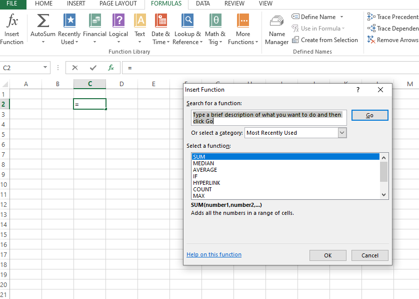Image resolution: width=419 pixels, height=299 pixels.
Task: Click the formula bar cancel X icon
Action: [75, 68]
